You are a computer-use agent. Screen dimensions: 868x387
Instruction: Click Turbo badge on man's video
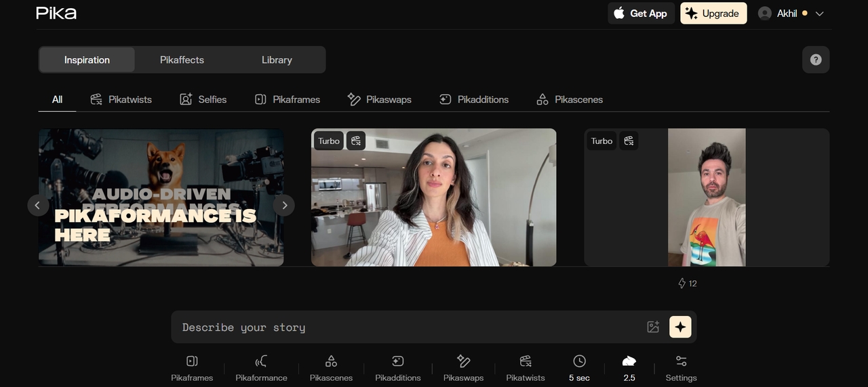[601, 141]
